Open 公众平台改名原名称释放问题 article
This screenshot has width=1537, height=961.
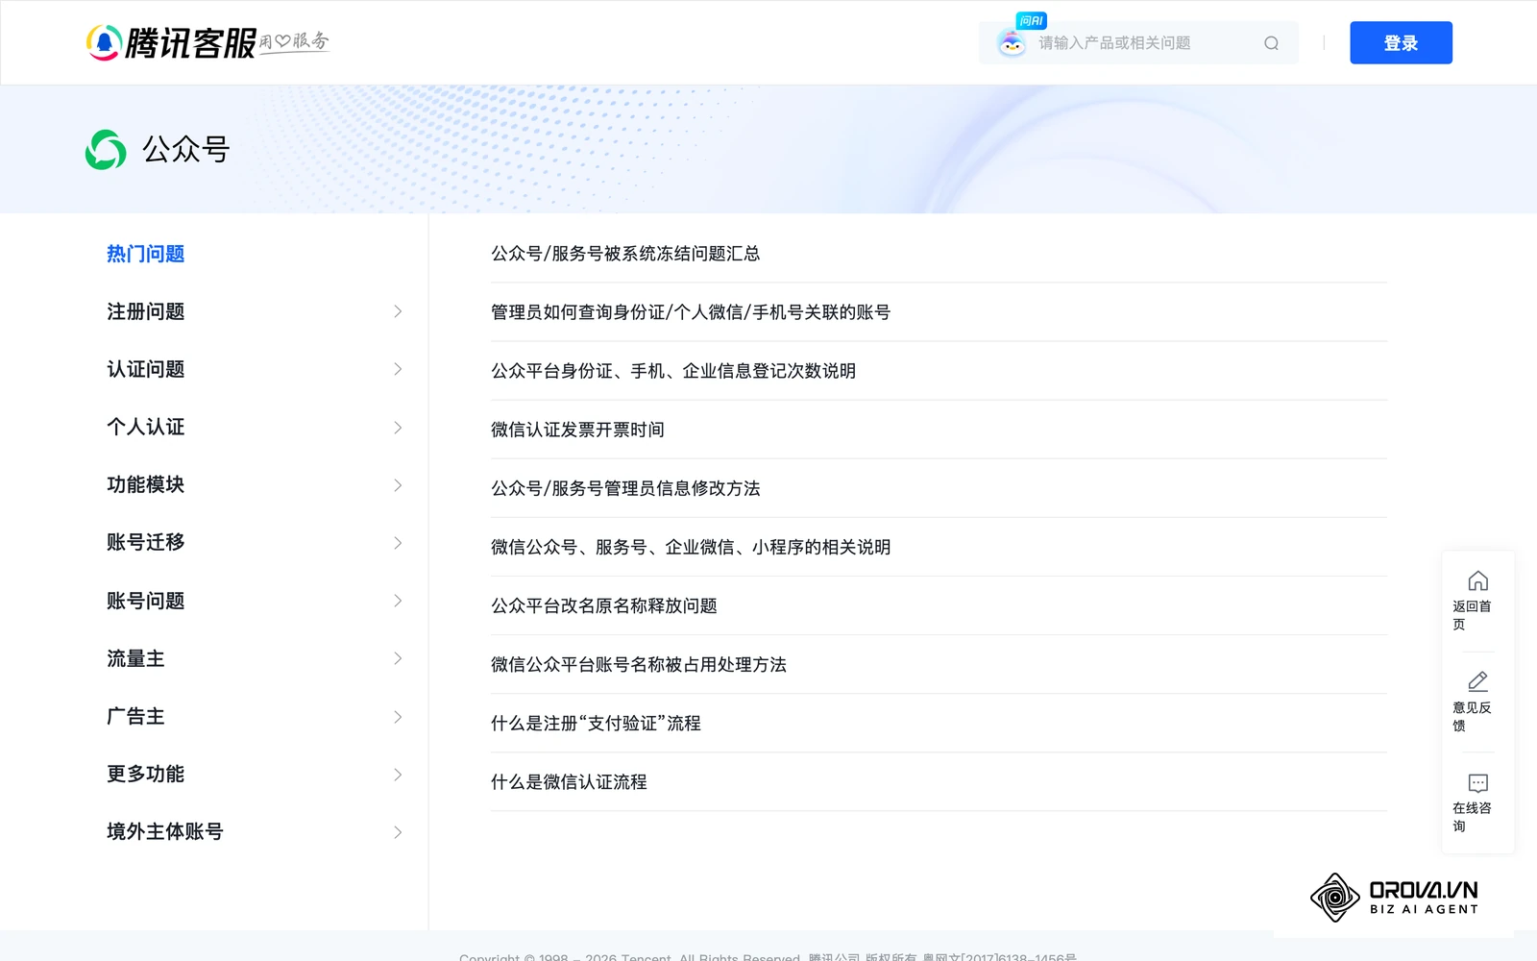(x=604, y=605)
